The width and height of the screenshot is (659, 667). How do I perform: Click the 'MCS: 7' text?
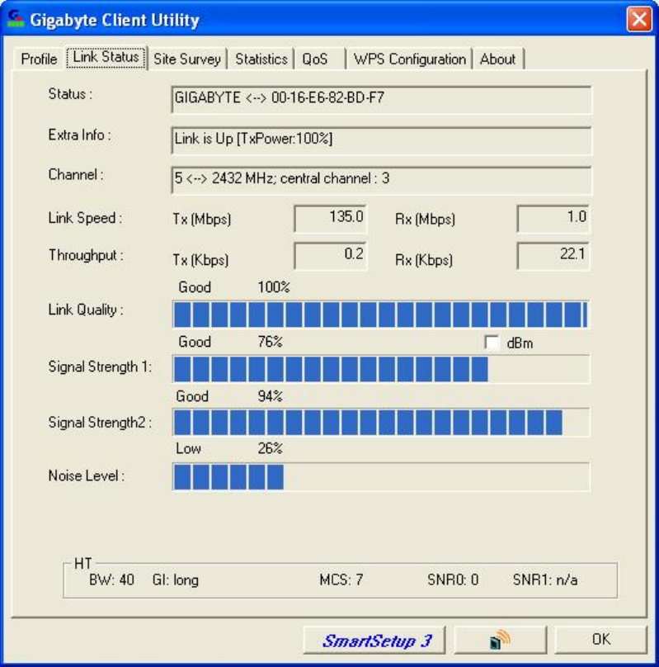[x=341, y=579]
